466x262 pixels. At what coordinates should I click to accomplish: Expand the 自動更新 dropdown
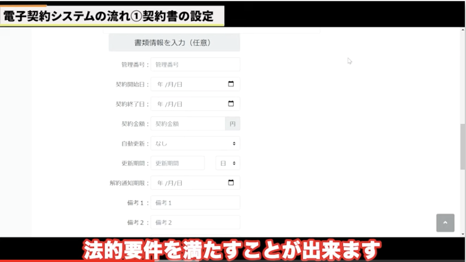click(195, 143)
